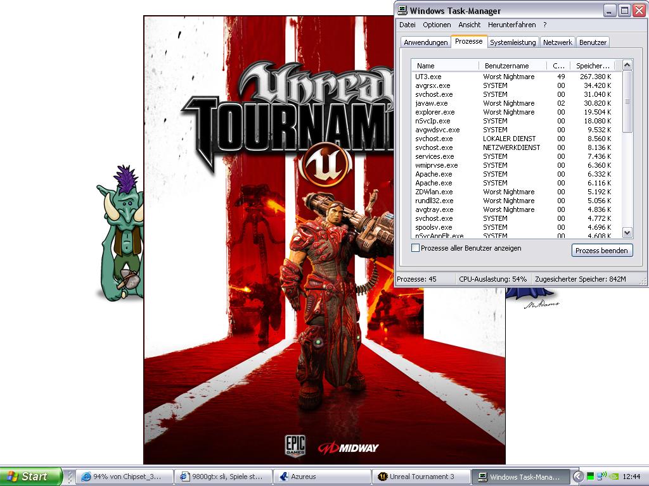The width and height of the screenshot is (649, 486).
Task: Select the Prozesse tab
Action: click(468, 41)
